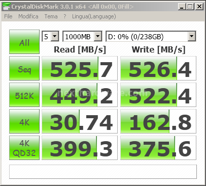Start the Seq sequential test
Image resolution: width=206 pixels, height=186 pixels.
[x=24, y=68]
